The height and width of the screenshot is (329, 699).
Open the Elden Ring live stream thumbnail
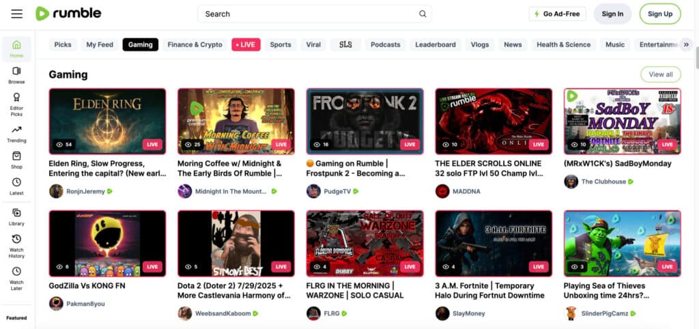(107, 121)
